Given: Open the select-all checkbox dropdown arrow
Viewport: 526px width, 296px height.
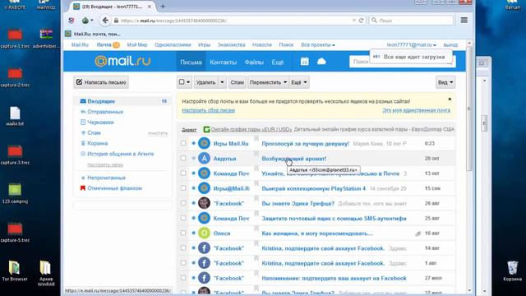Looking at the screenshot, I should [x=188, y=82].
